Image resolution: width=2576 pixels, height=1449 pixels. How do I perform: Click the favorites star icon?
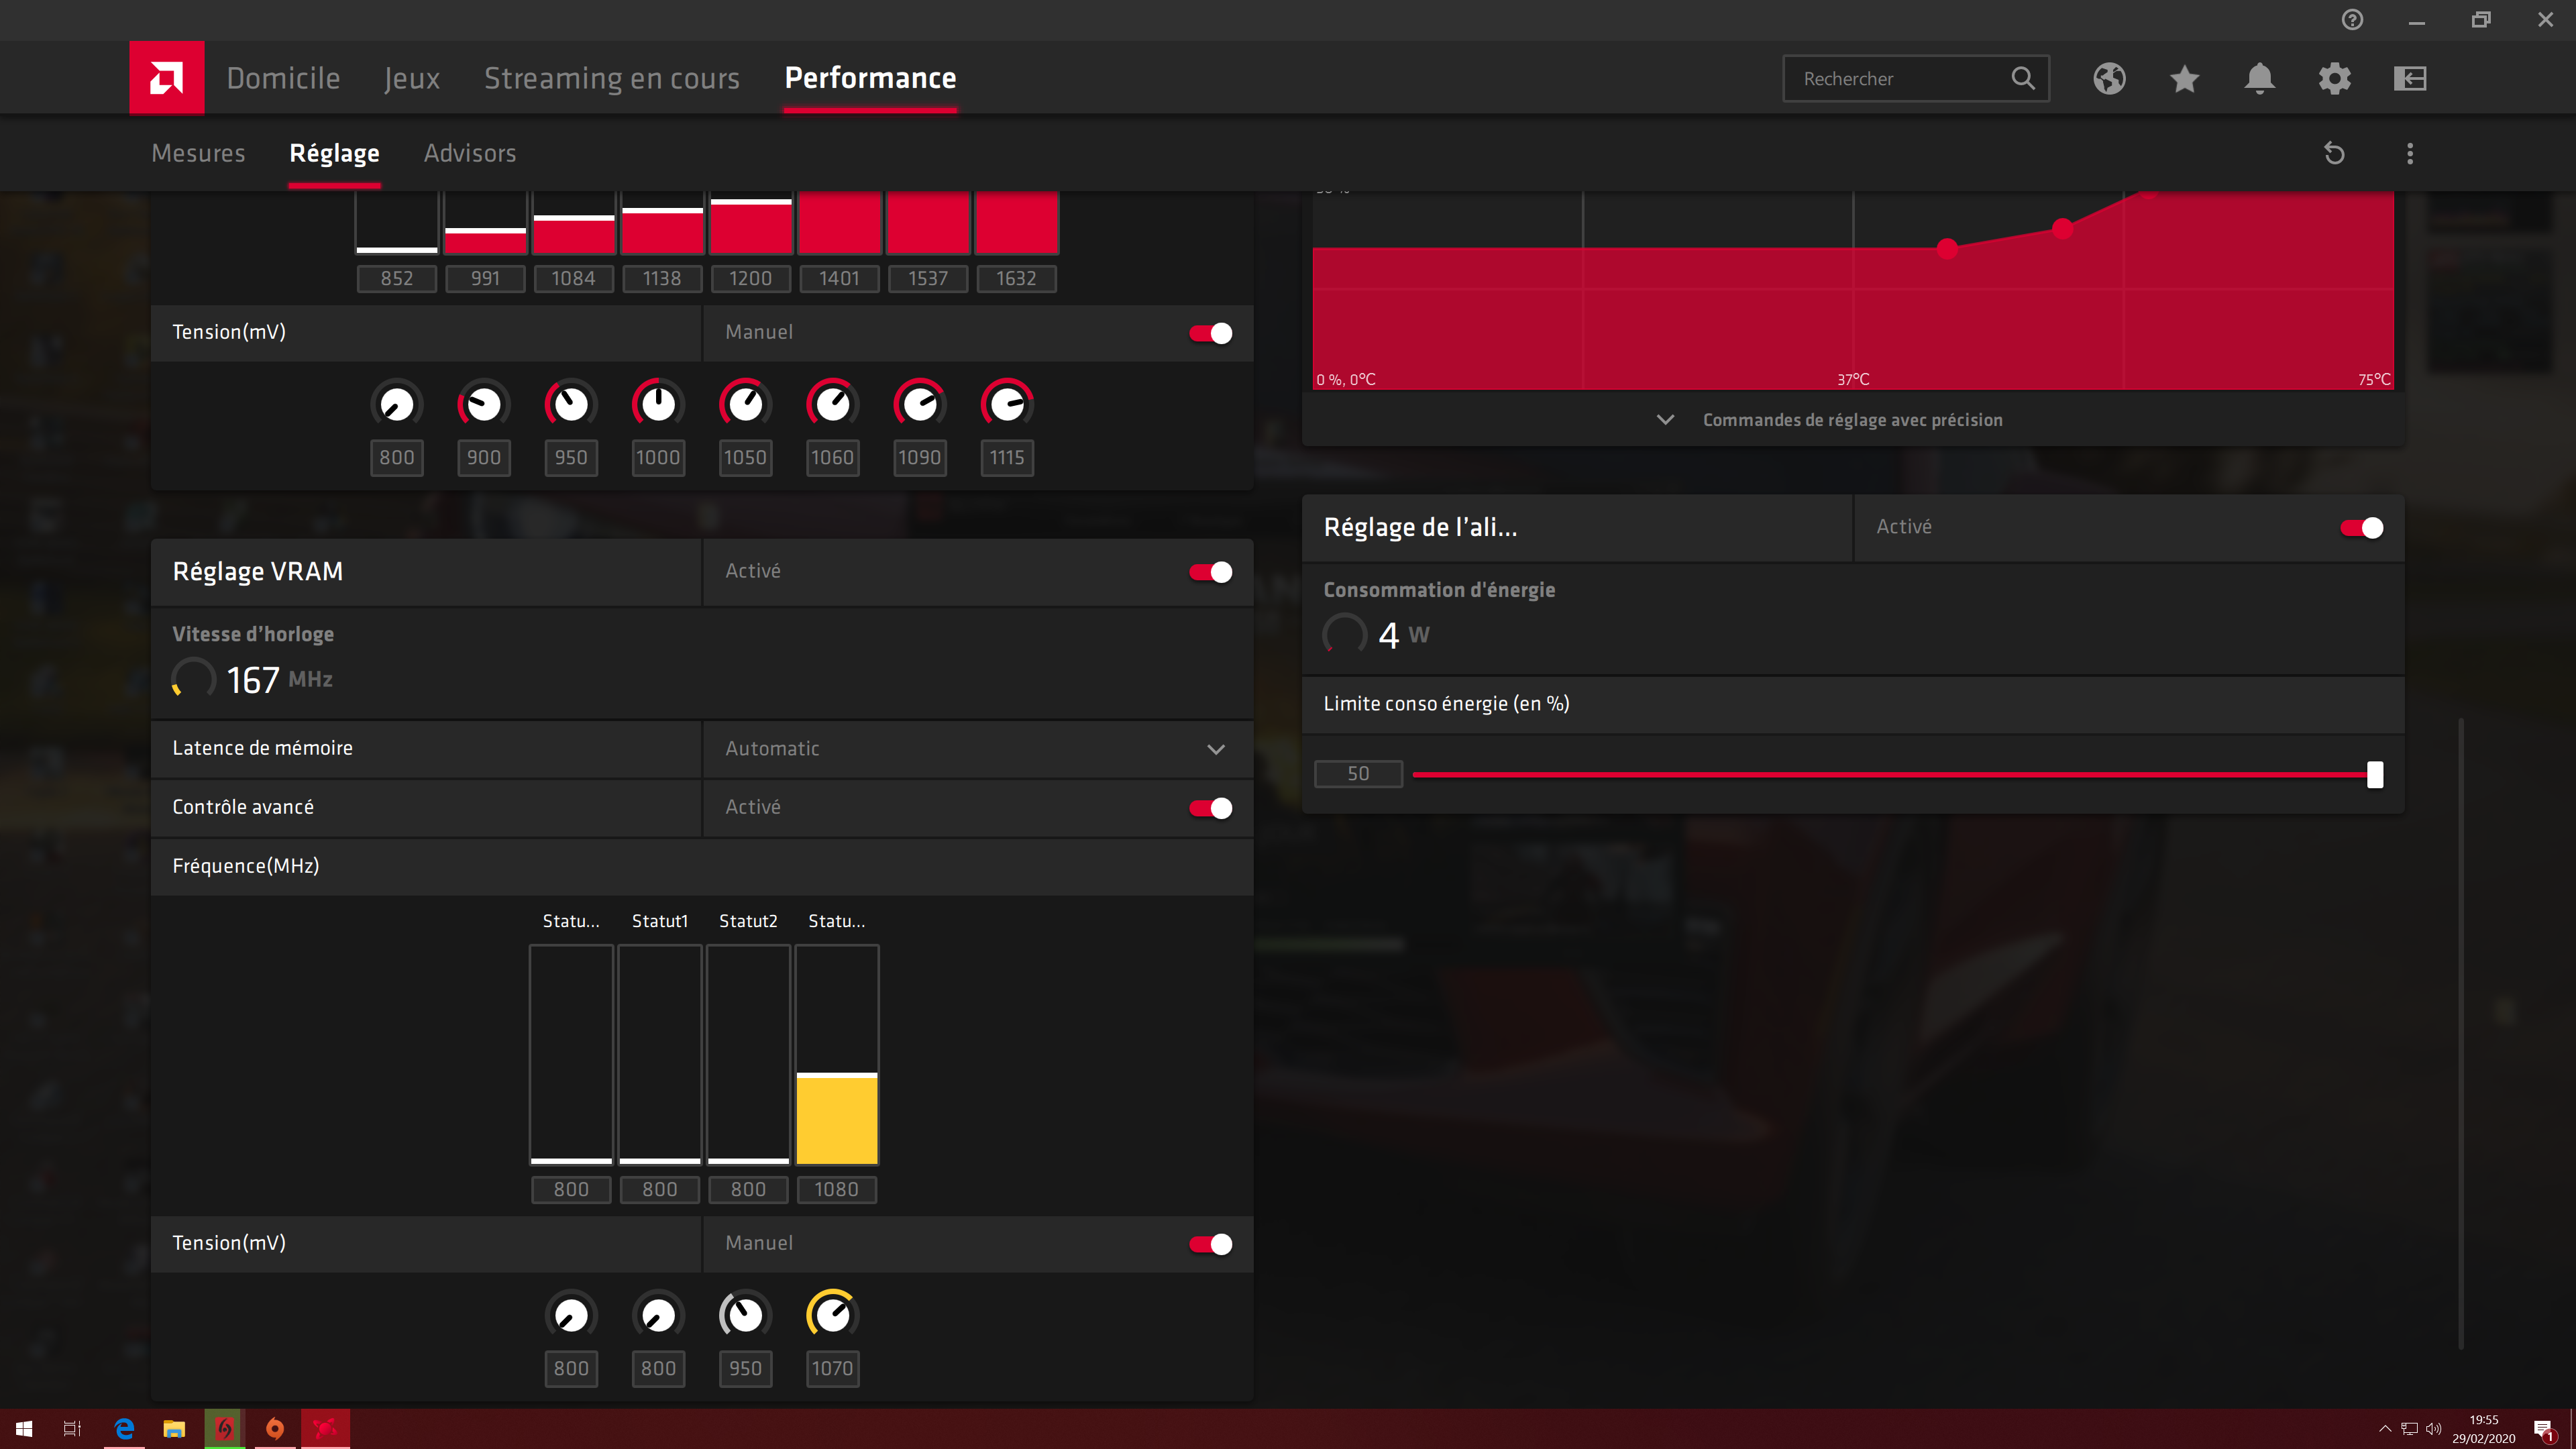(2184, 78)
